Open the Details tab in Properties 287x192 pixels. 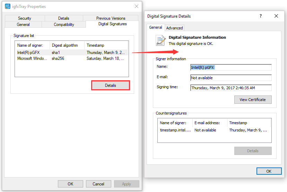coord(64,18)
